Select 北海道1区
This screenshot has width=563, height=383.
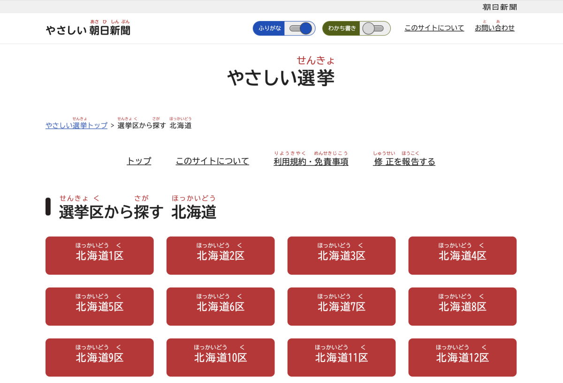tap(99, 256)
